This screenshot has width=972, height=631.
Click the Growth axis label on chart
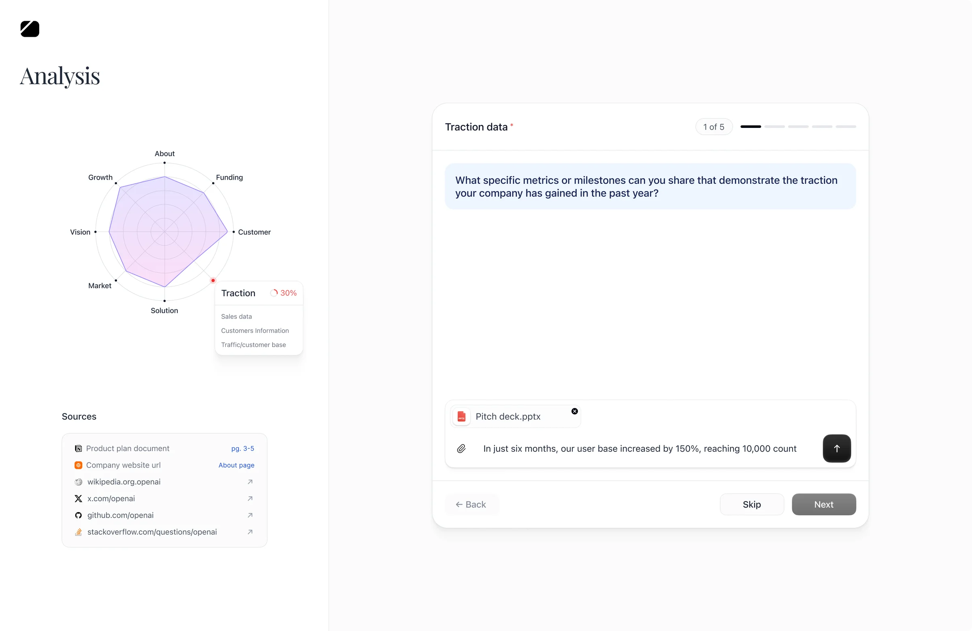coord(100,177)
